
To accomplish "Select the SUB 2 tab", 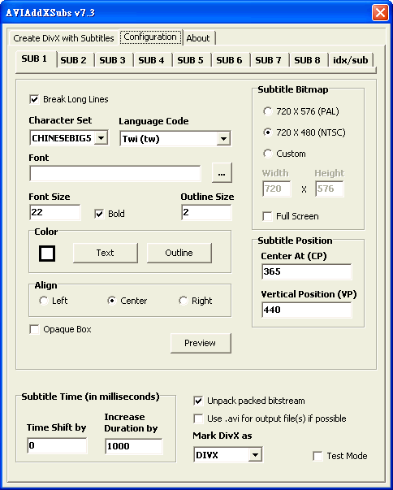I will point(74,60).
